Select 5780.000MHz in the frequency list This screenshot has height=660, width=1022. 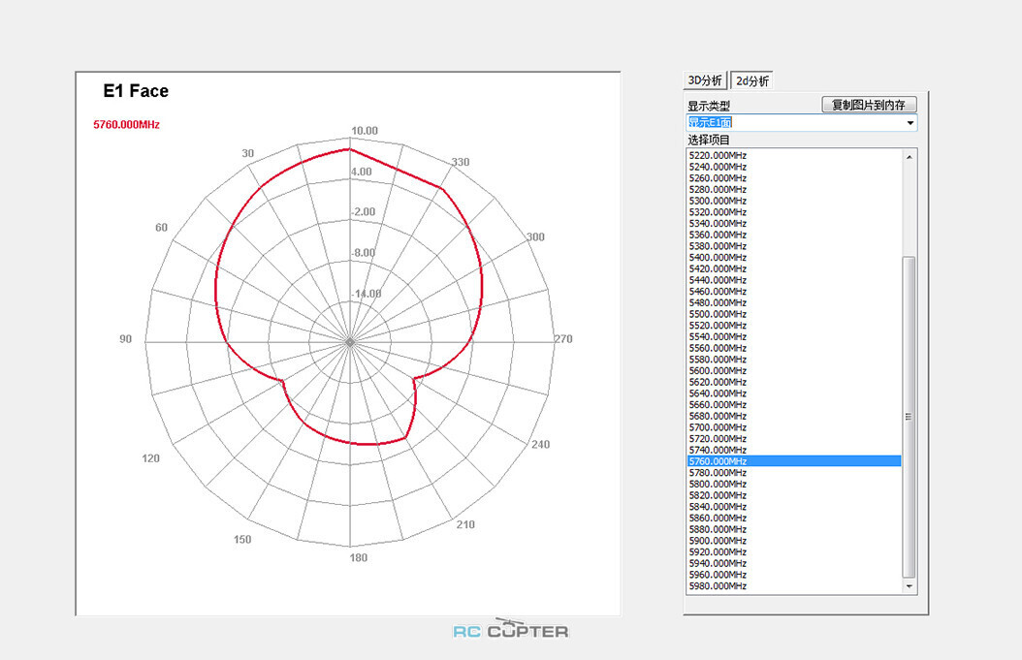coord(794,473)
